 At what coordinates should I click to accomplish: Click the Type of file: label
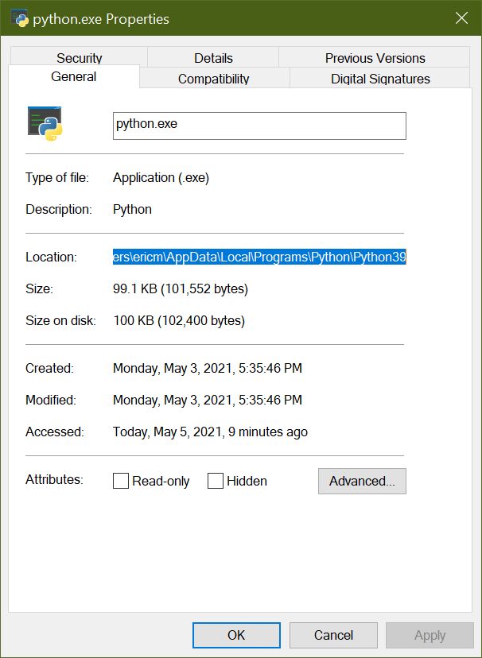click(57, 177)
